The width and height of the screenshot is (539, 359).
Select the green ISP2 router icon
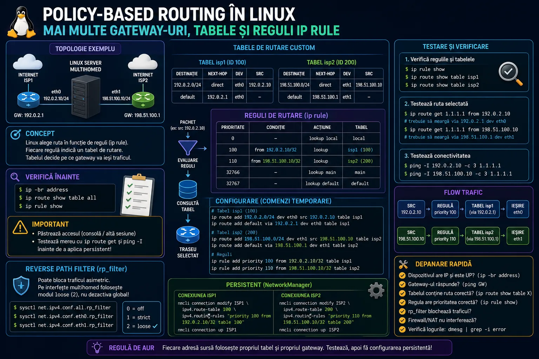coord(143,100)
